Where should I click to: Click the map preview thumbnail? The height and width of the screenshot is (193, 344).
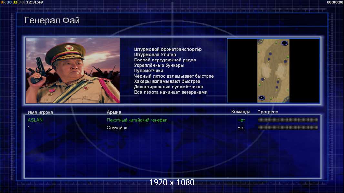(x=273, y=70)
